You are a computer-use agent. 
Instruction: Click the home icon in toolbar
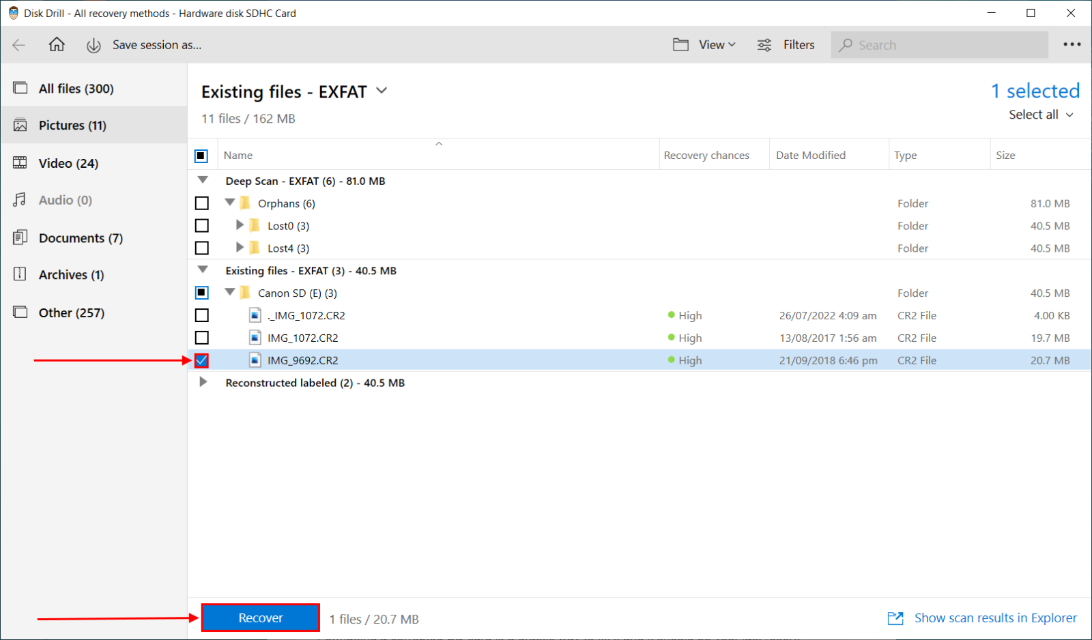coord(57,44)
